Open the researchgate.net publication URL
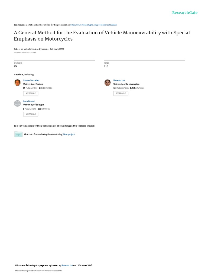The image size is (208, 277). point(93,25)
